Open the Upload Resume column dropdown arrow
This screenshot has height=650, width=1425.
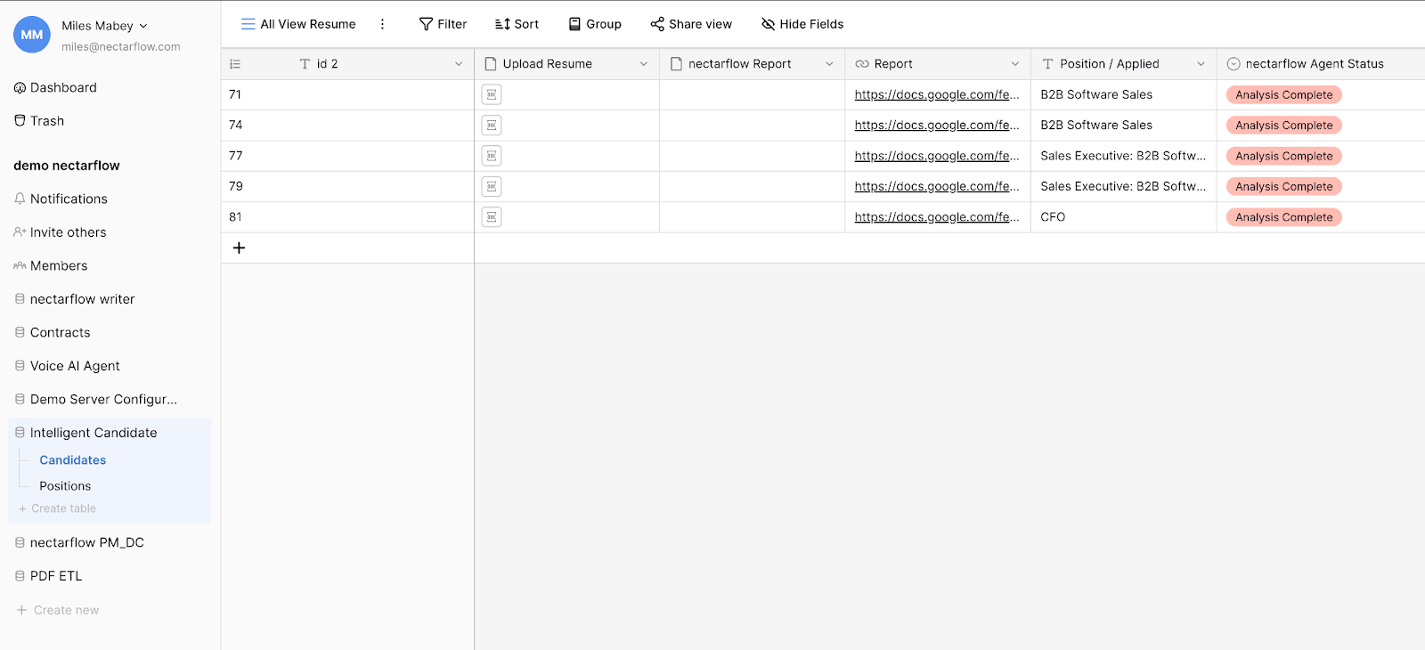tap(644, 64)
